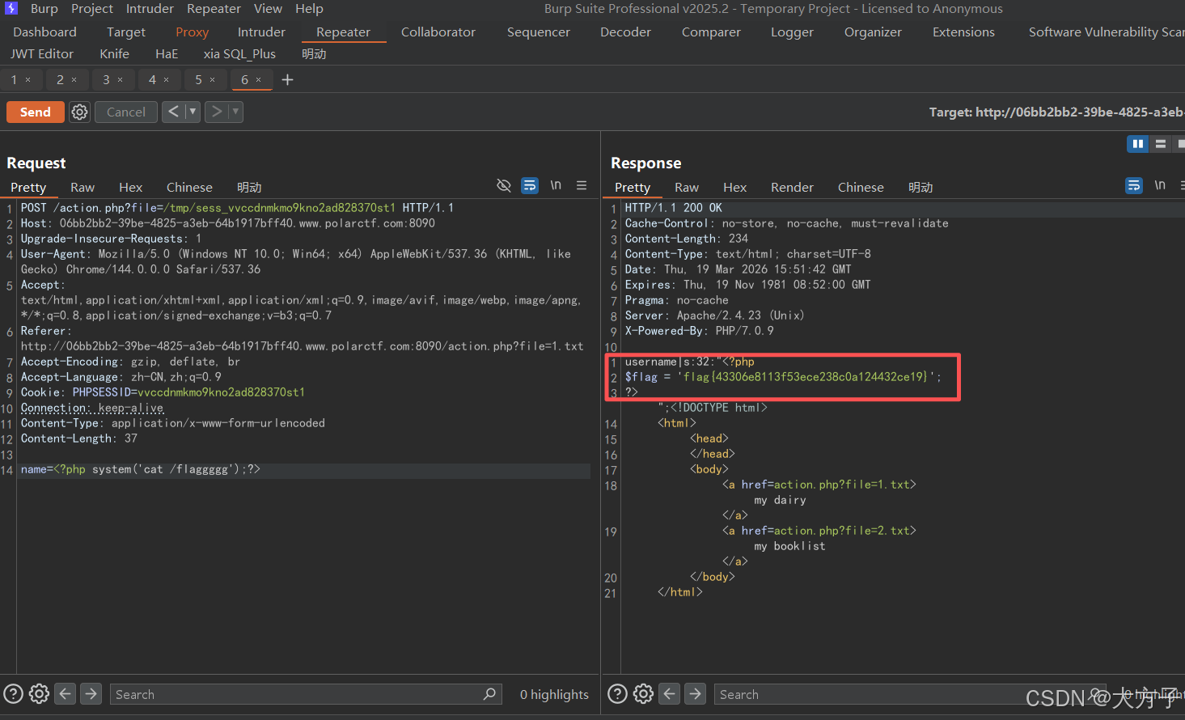Open the Response search help icon

(x=618, y=693)
